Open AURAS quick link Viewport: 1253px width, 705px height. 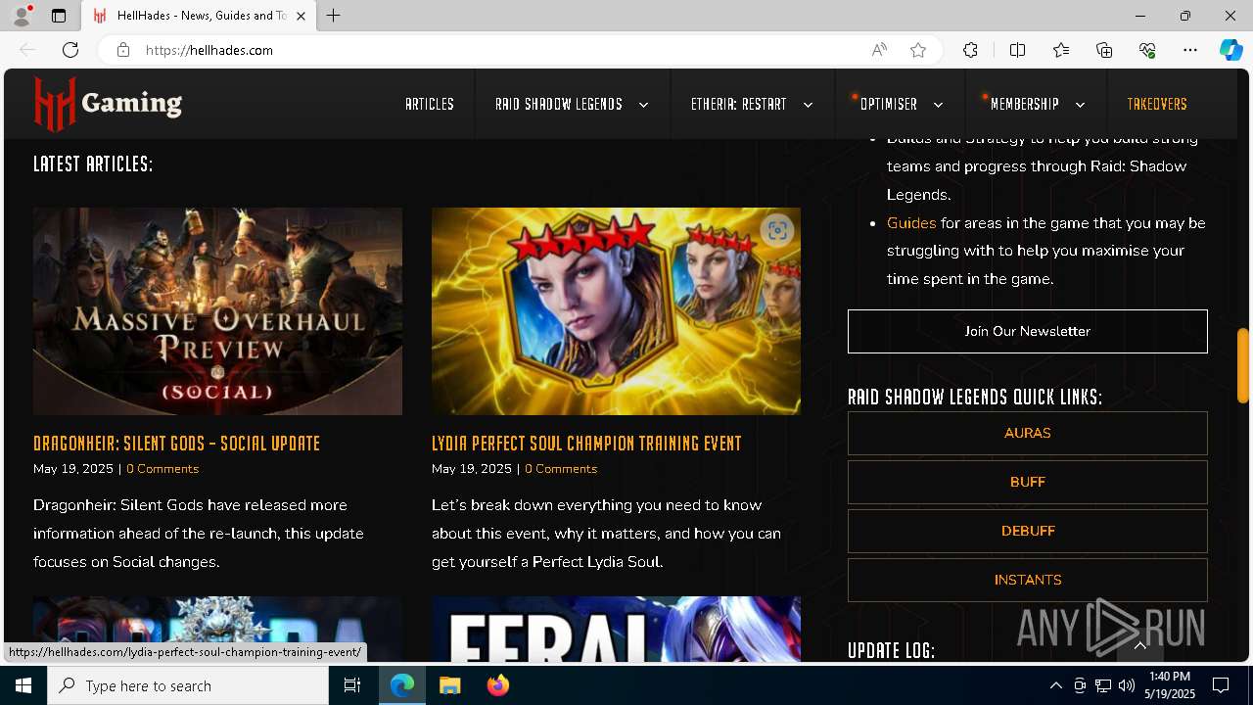coord(1028,433)
